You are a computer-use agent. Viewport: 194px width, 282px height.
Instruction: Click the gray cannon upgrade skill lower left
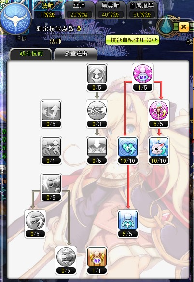[x=35, y=220]
